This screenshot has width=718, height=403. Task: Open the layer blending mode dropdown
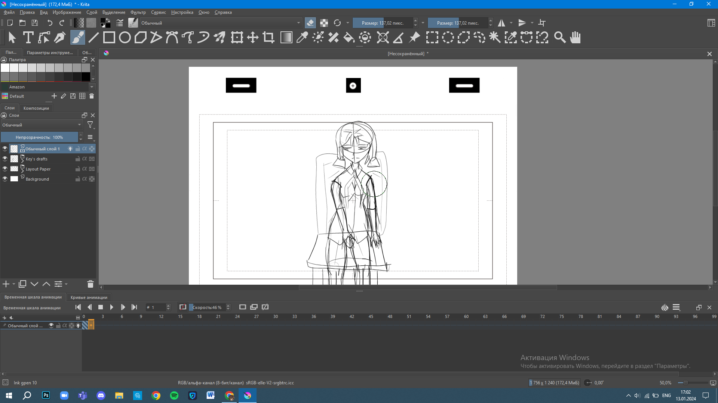(x=41, y=125)
